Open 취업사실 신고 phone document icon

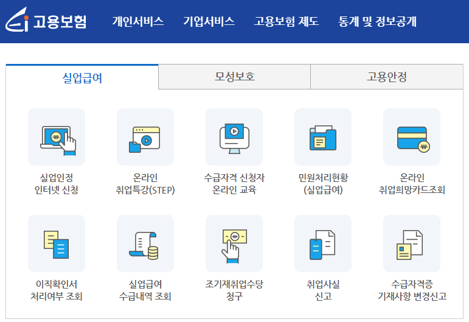point(323,243)
